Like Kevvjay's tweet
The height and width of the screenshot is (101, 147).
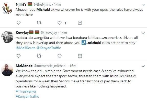[x=59, y=56]
